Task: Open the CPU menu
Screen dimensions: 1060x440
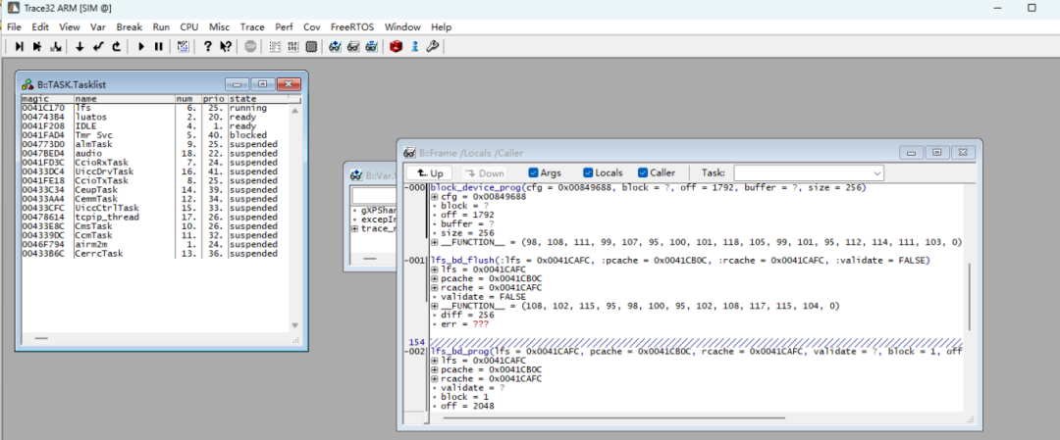Action: (189, 27)
